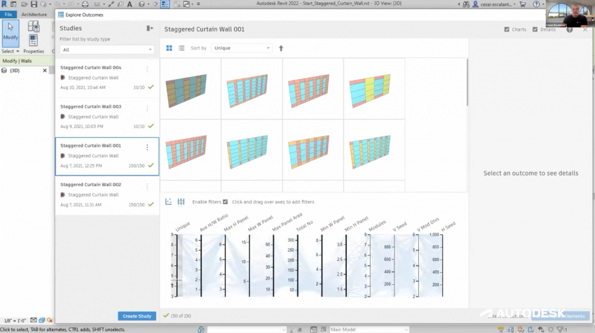Click the Properties palette icon in ribbon
The image size is (595, 333).
coord(33,40)
